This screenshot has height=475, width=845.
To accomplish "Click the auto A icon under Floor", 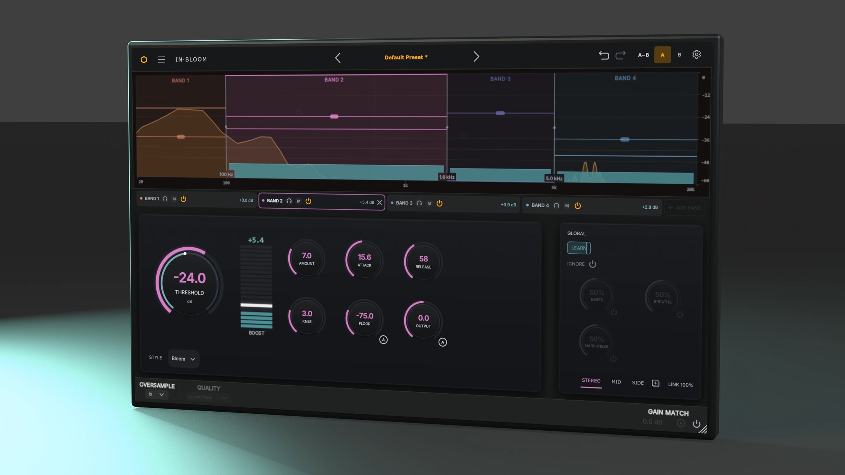I will coord(383,340).
